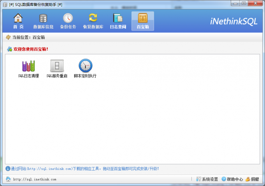Image resolution: width=265 pixels, height=186 pixels.
Task: Click the app icon in the title bar
Action: point(5,4)
